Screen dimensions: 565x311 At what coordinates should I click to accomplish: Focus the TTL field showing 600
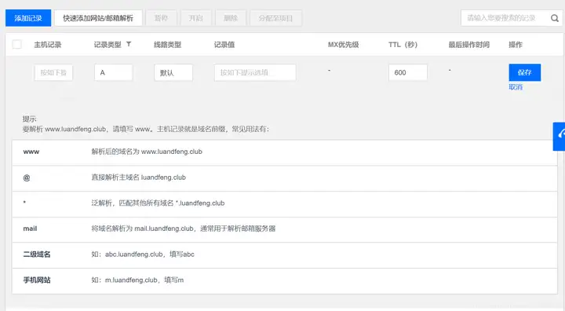point(408,72)
